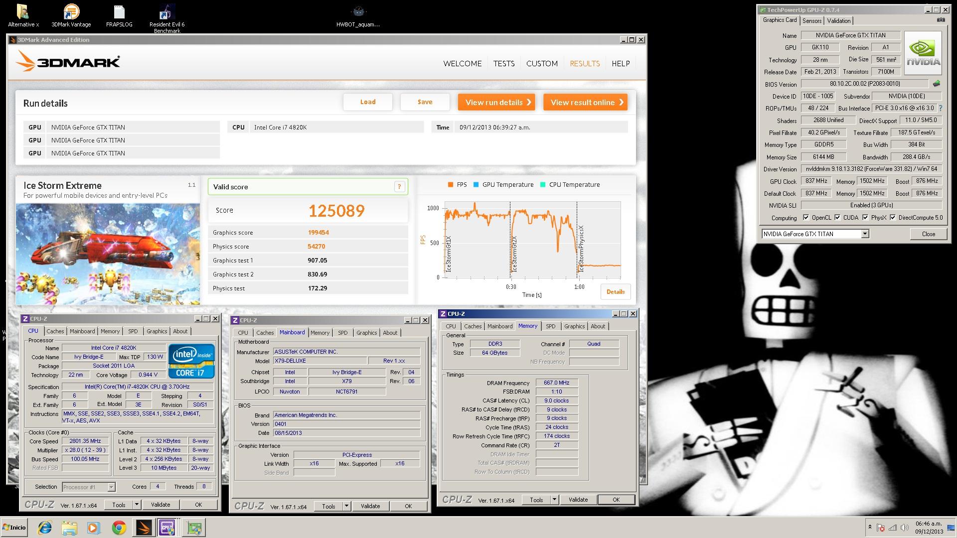Click the taskbar clock and date

pos(929,528)
